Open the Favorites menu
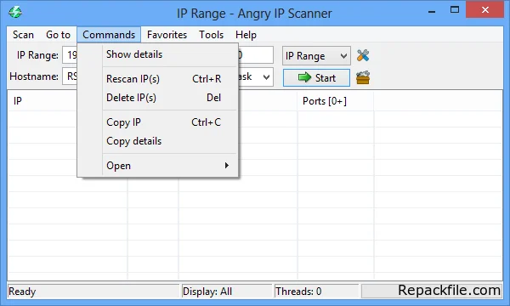The image size is (510, 306). [x=167, y=35]
